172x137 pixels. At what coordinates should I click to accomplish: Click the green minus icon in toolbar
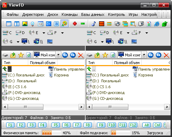[x=83, y=24]
